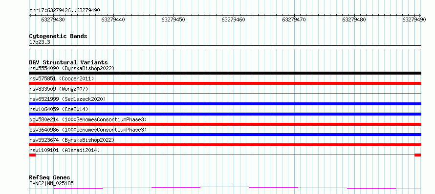The image size is (435, 194).
Task: Click the Cytogenetic Bands track title
Action: [x=58, y=36]
